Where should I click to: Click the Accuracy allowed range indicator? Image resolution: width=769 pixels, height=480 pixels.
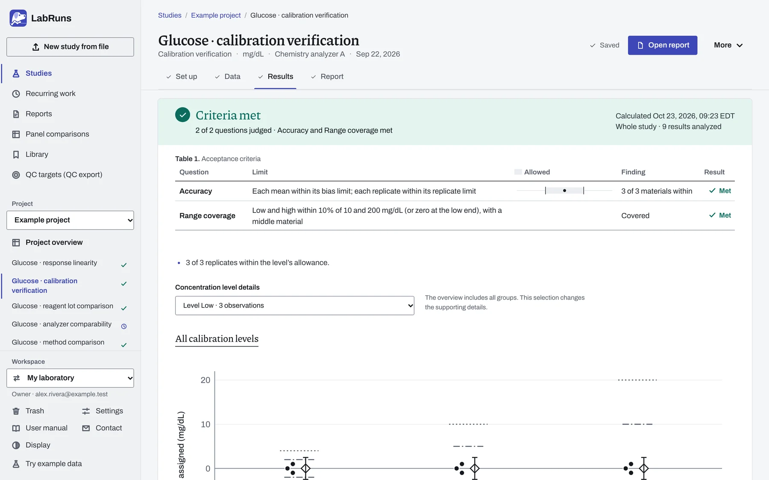[x=564, y=191]
